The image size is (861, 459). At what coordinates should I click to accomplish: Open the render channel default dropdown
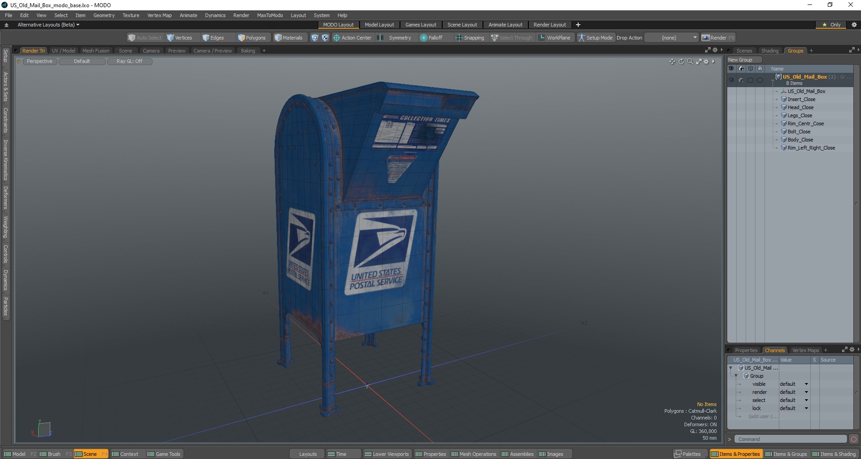(x=794, y=392)
